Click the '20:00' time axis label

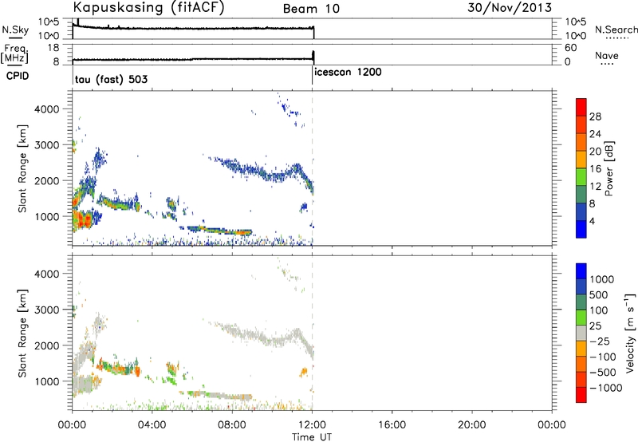pos(472,425)
